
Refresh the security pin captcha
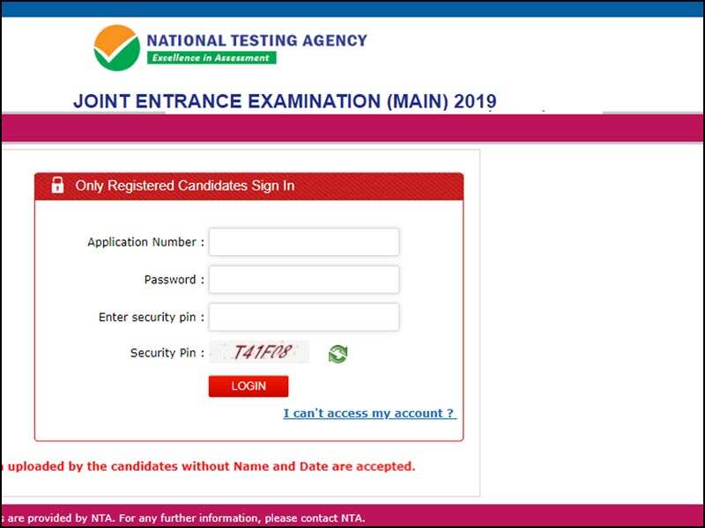click(338, 354)
